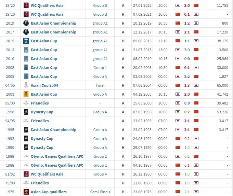Viewport: 233px width, 196px height.
Task: Click WC Qualifiers logo in 27.01.2022 row
Action: point(26,5)
